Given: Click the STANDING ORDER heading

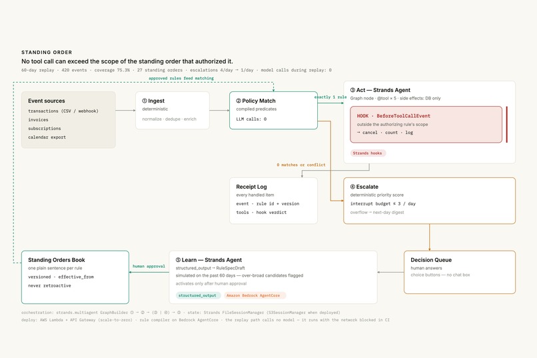Looking at the screenshot, I should coord(47,53).
